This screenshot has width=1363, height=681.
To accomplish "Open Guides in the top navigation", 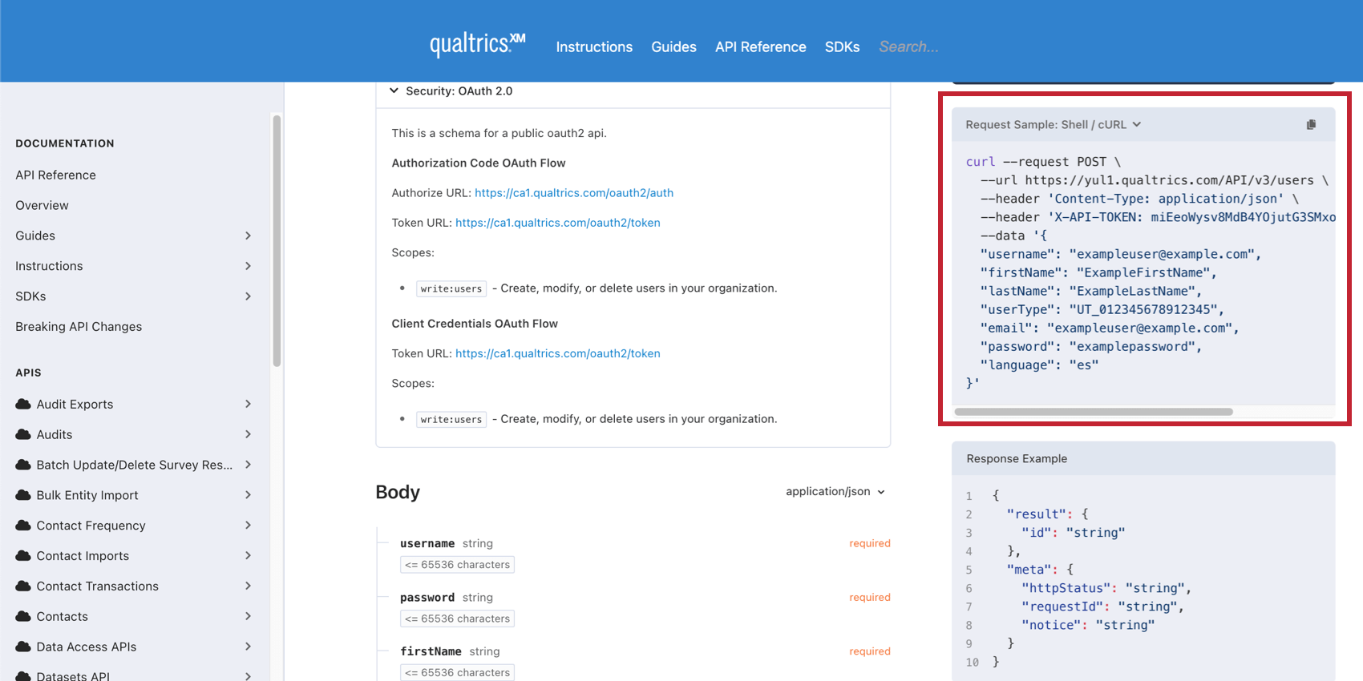I will (673, 46).
